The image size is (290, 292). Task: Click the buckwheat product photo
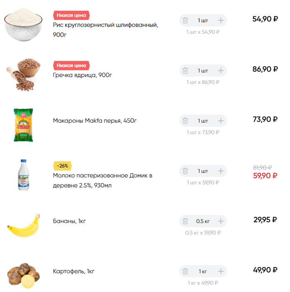tap(23, 74)
